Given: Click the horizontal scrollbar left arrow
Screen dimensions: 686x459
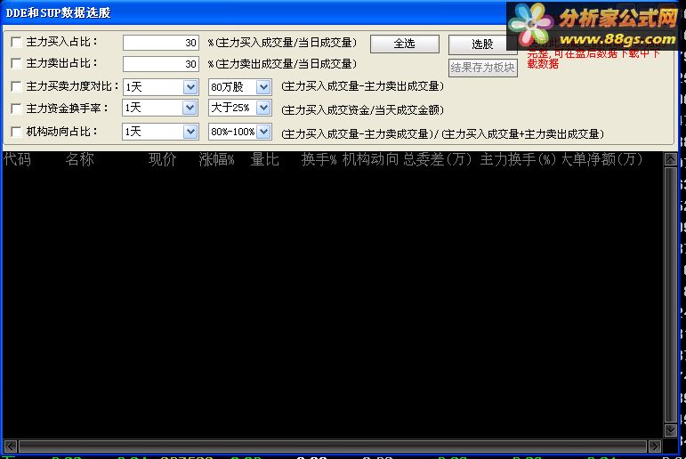Looking at the screenshot, I should pyautogui.click(x=11, y=447).
